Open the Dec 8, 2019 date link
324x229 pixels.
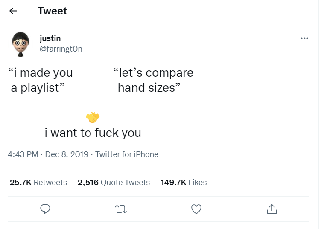click(66, 154)
